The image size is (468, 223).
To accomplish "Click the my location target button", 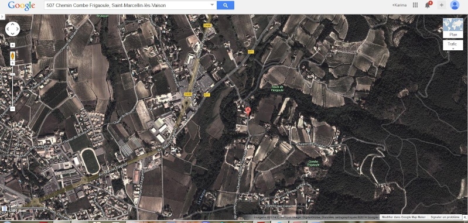I will click(12, 45).
